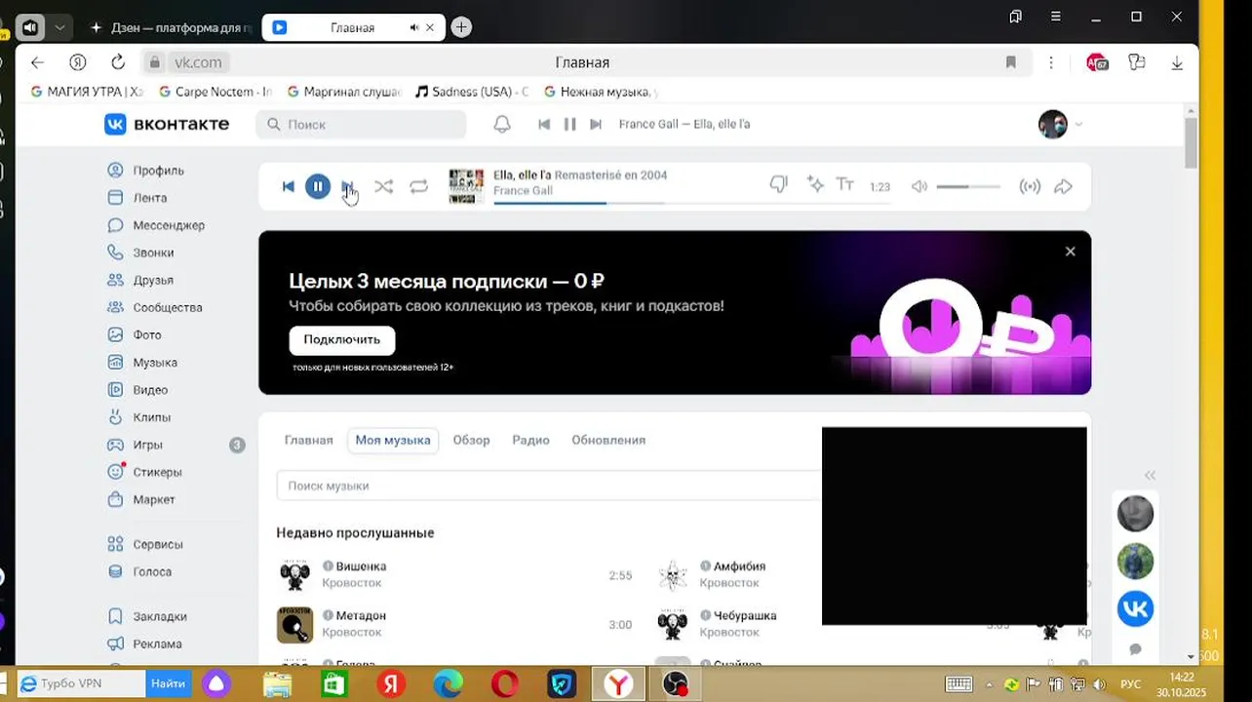Open the Ella, elle l'a album cover
Image resolution: width=1252 pixels, height=702 pixels.
pyautogui.click(x=466, y=186)
